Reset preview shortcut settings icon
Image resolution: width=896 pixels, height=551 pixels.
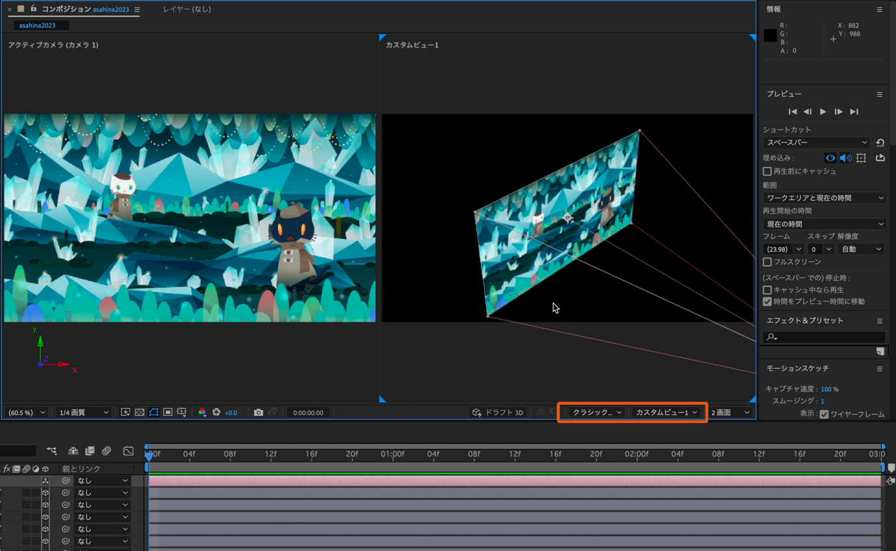click(880, 143)
